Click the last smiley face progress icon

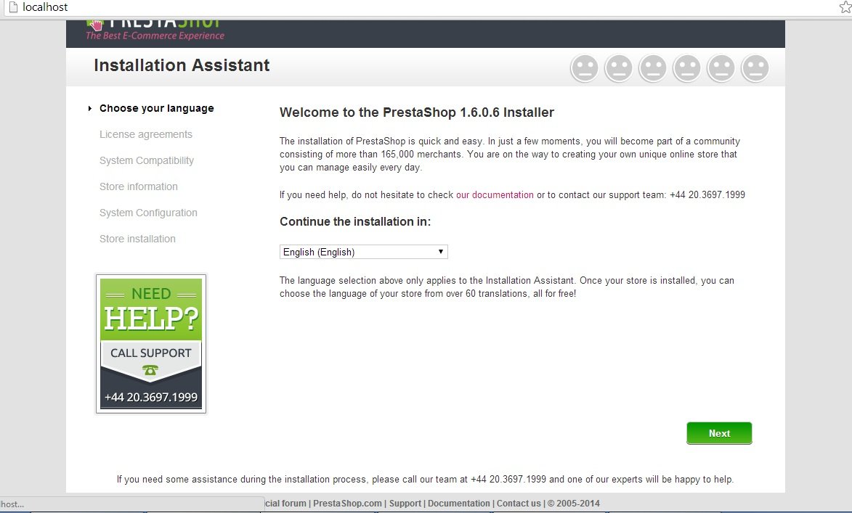[x=755, y=68]
